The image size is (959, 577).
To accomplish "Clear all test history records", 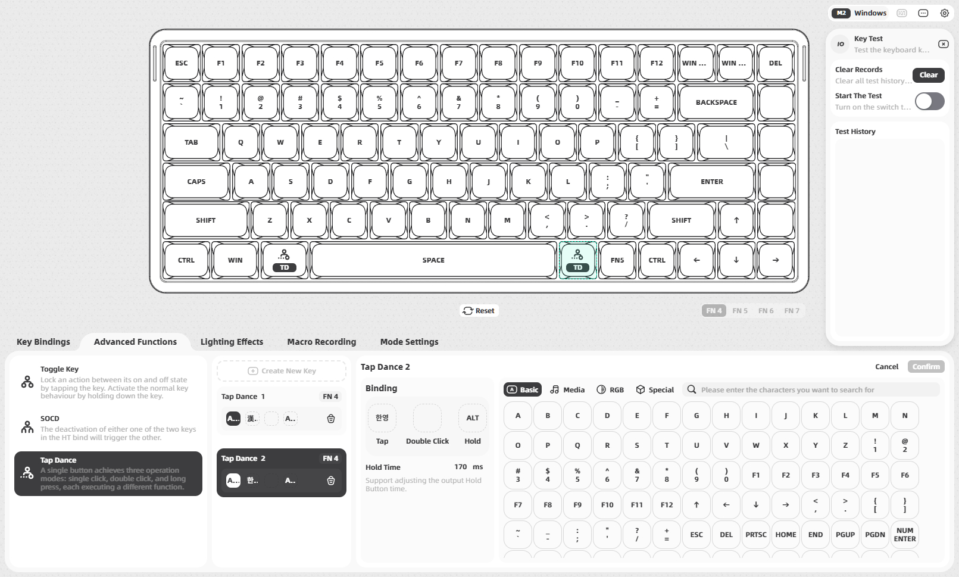I will 928,75.
